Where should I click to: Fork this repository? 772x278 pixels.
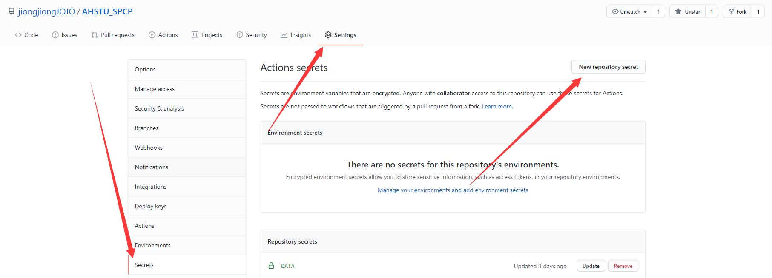coord(737,11)
